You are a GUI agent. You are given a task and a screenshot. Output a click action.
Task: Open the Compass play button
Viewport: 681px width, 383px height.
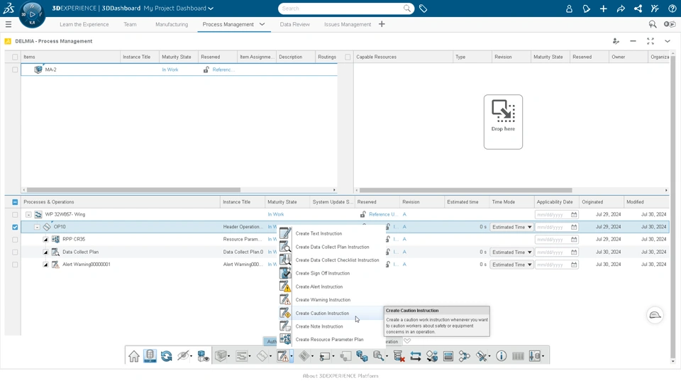[x=32, y=14]
